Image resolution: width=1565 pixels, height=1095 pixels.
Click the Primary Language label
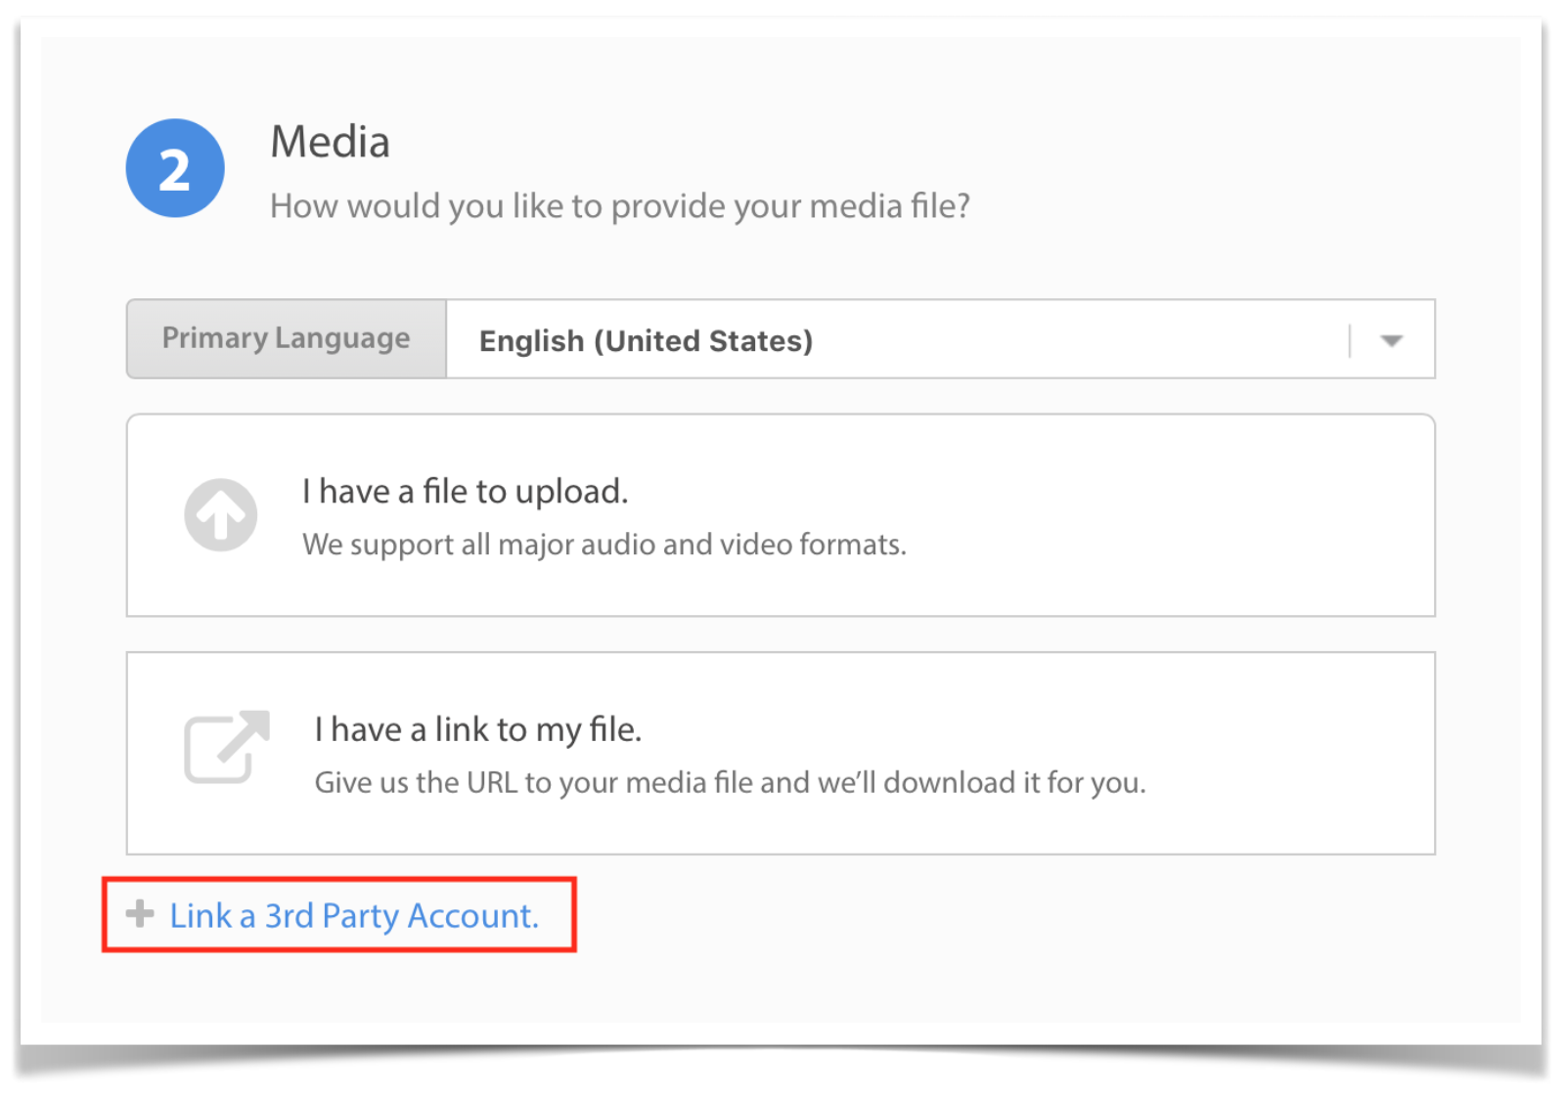pos(287,338)
